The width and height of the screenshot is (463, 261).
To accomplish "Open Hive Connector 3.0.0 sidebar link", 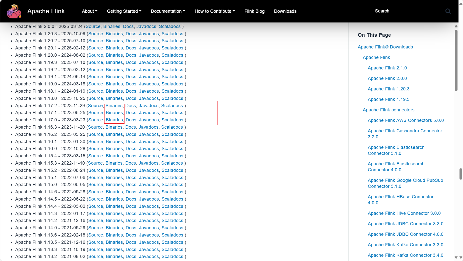I will [404, 213].
